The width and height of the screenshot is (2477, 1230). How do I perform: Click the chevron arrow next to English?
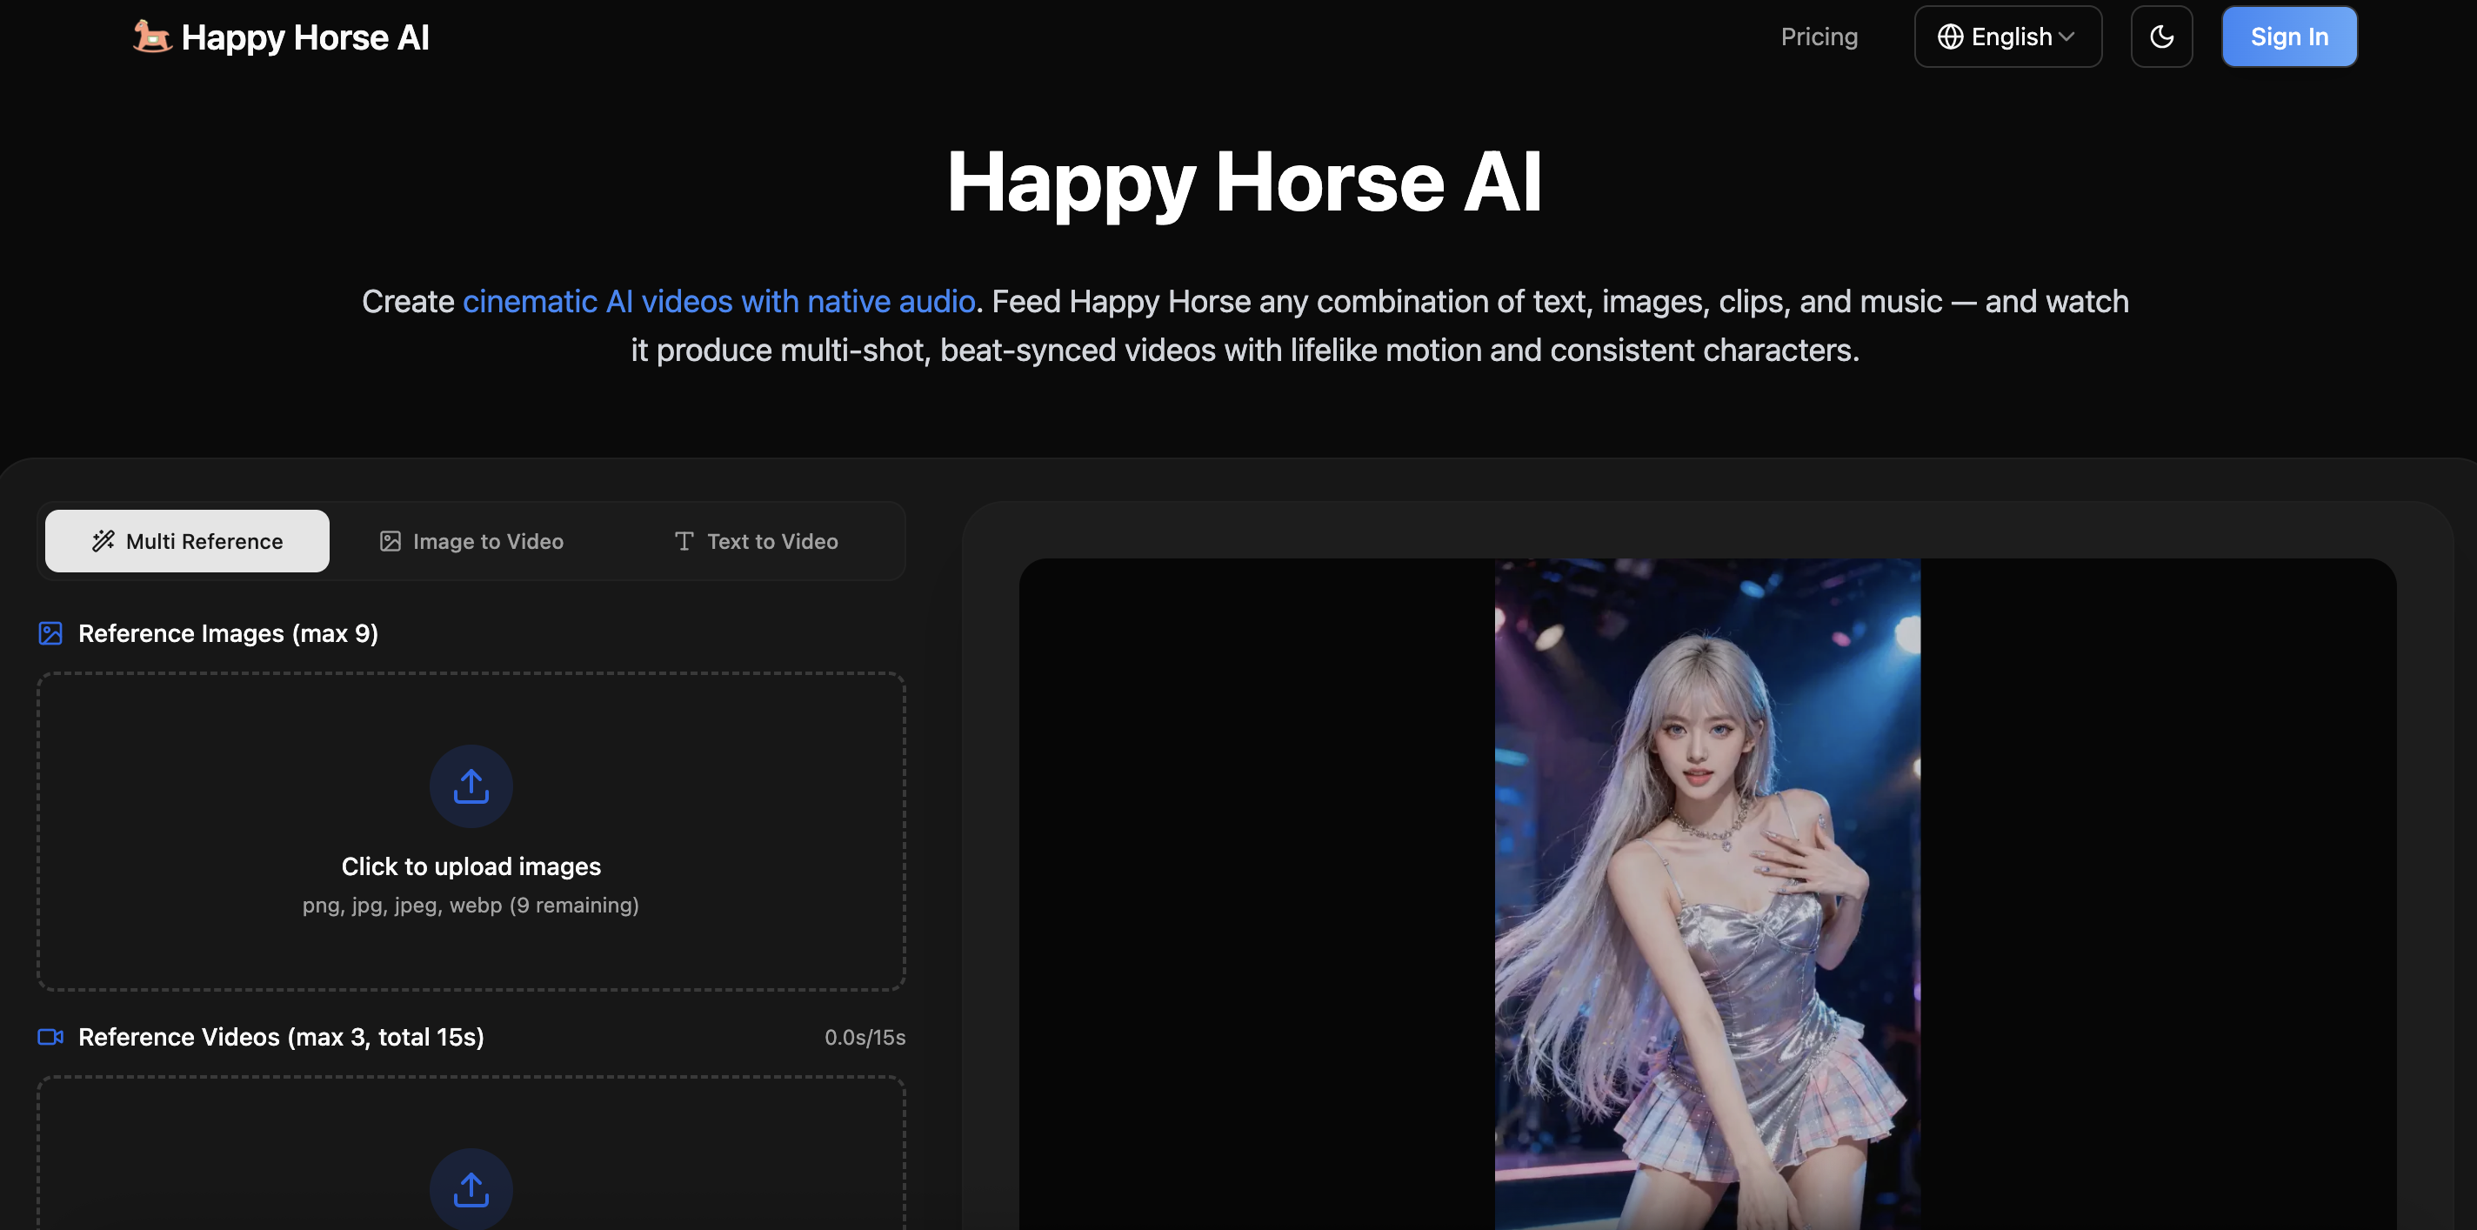pyautogui.click(x=2066, y=37)
